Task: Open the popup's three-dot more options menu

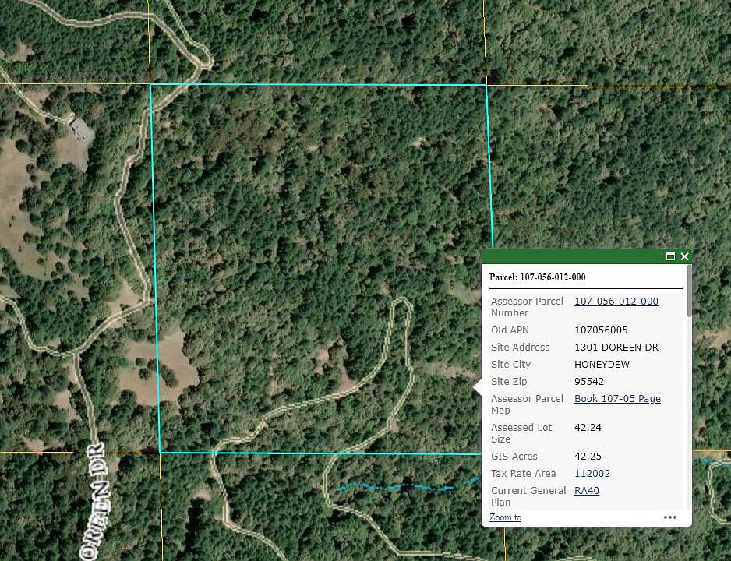Action: point(670,517)
